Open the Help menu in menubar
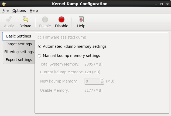The width and height of the screenshot is (171, 116). (34, 11)
